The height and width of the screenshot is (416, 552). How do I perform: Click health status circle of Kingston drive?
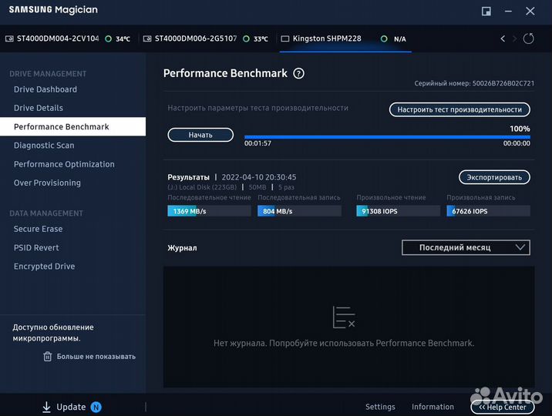point(384,39)
